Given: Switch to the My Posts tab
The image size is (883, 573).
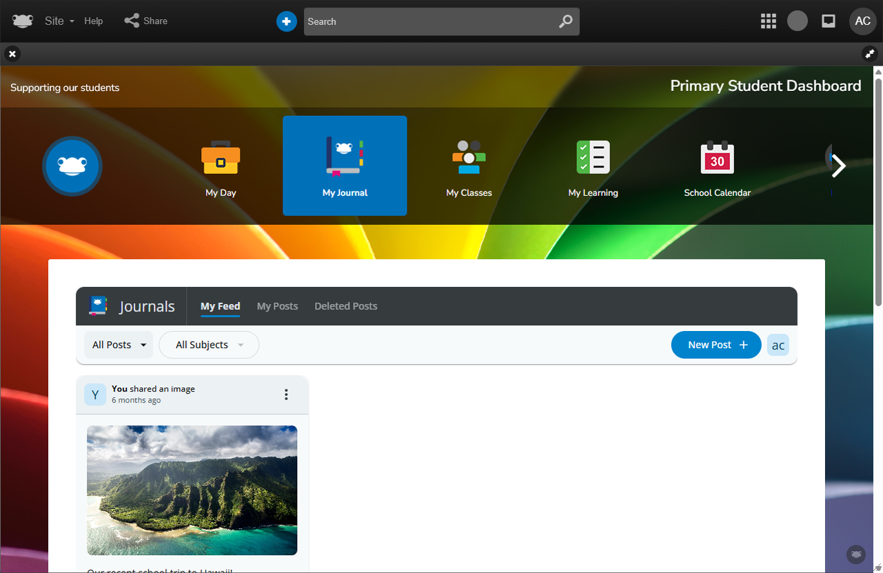Looking at the screenshot, I should pyautogui.click(x=277, y=306).
